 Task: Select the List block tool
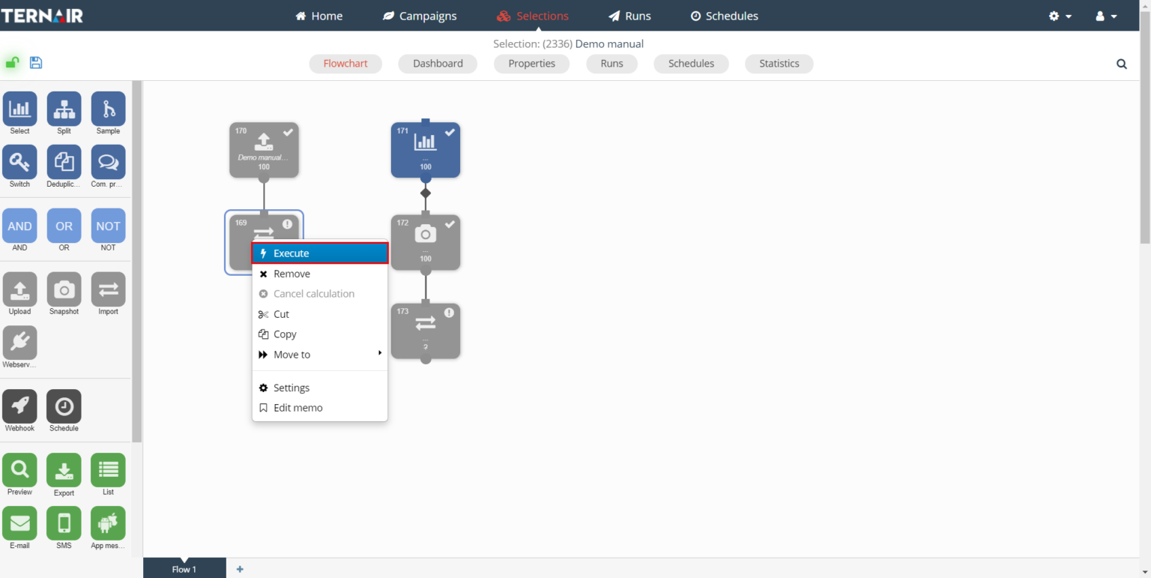(x=108, y=470)
